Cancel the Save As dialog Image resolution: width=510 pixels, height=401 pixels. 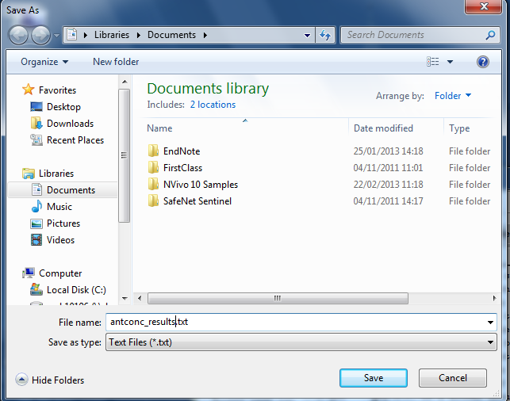[x=453, y=378]
